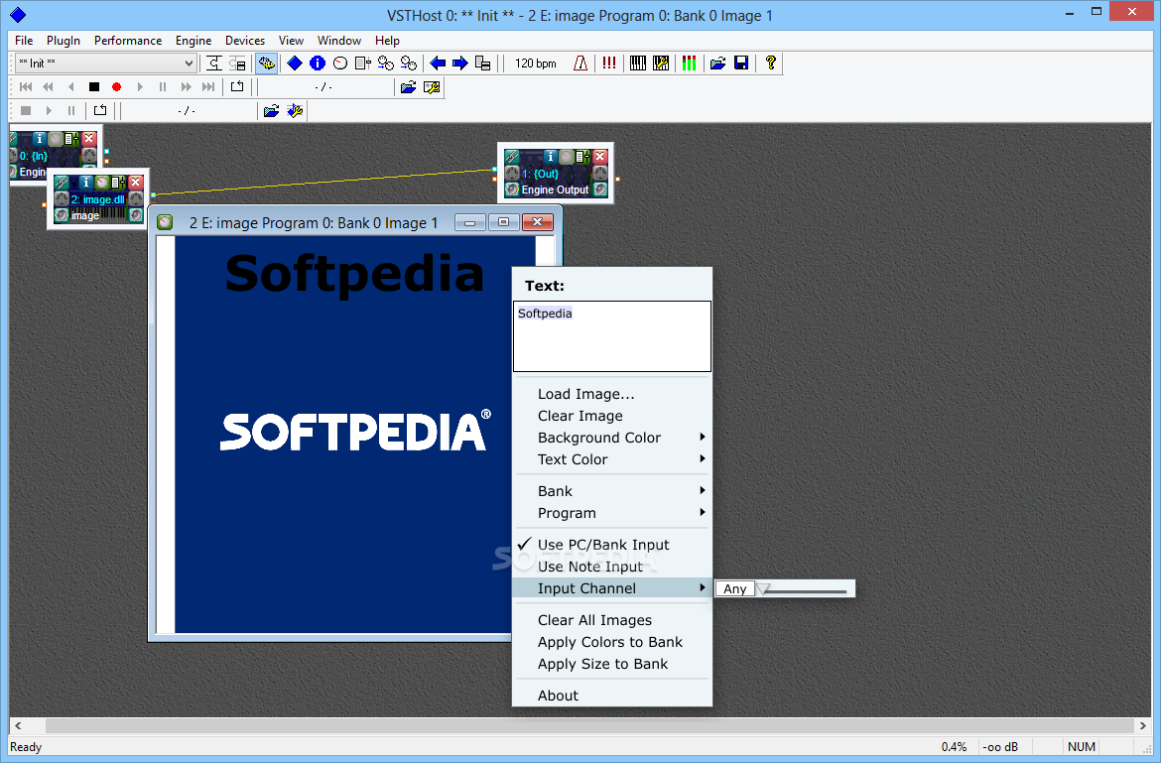Click the -oo dB status bar entry
1161x763 pixels.
(1000, 747)
